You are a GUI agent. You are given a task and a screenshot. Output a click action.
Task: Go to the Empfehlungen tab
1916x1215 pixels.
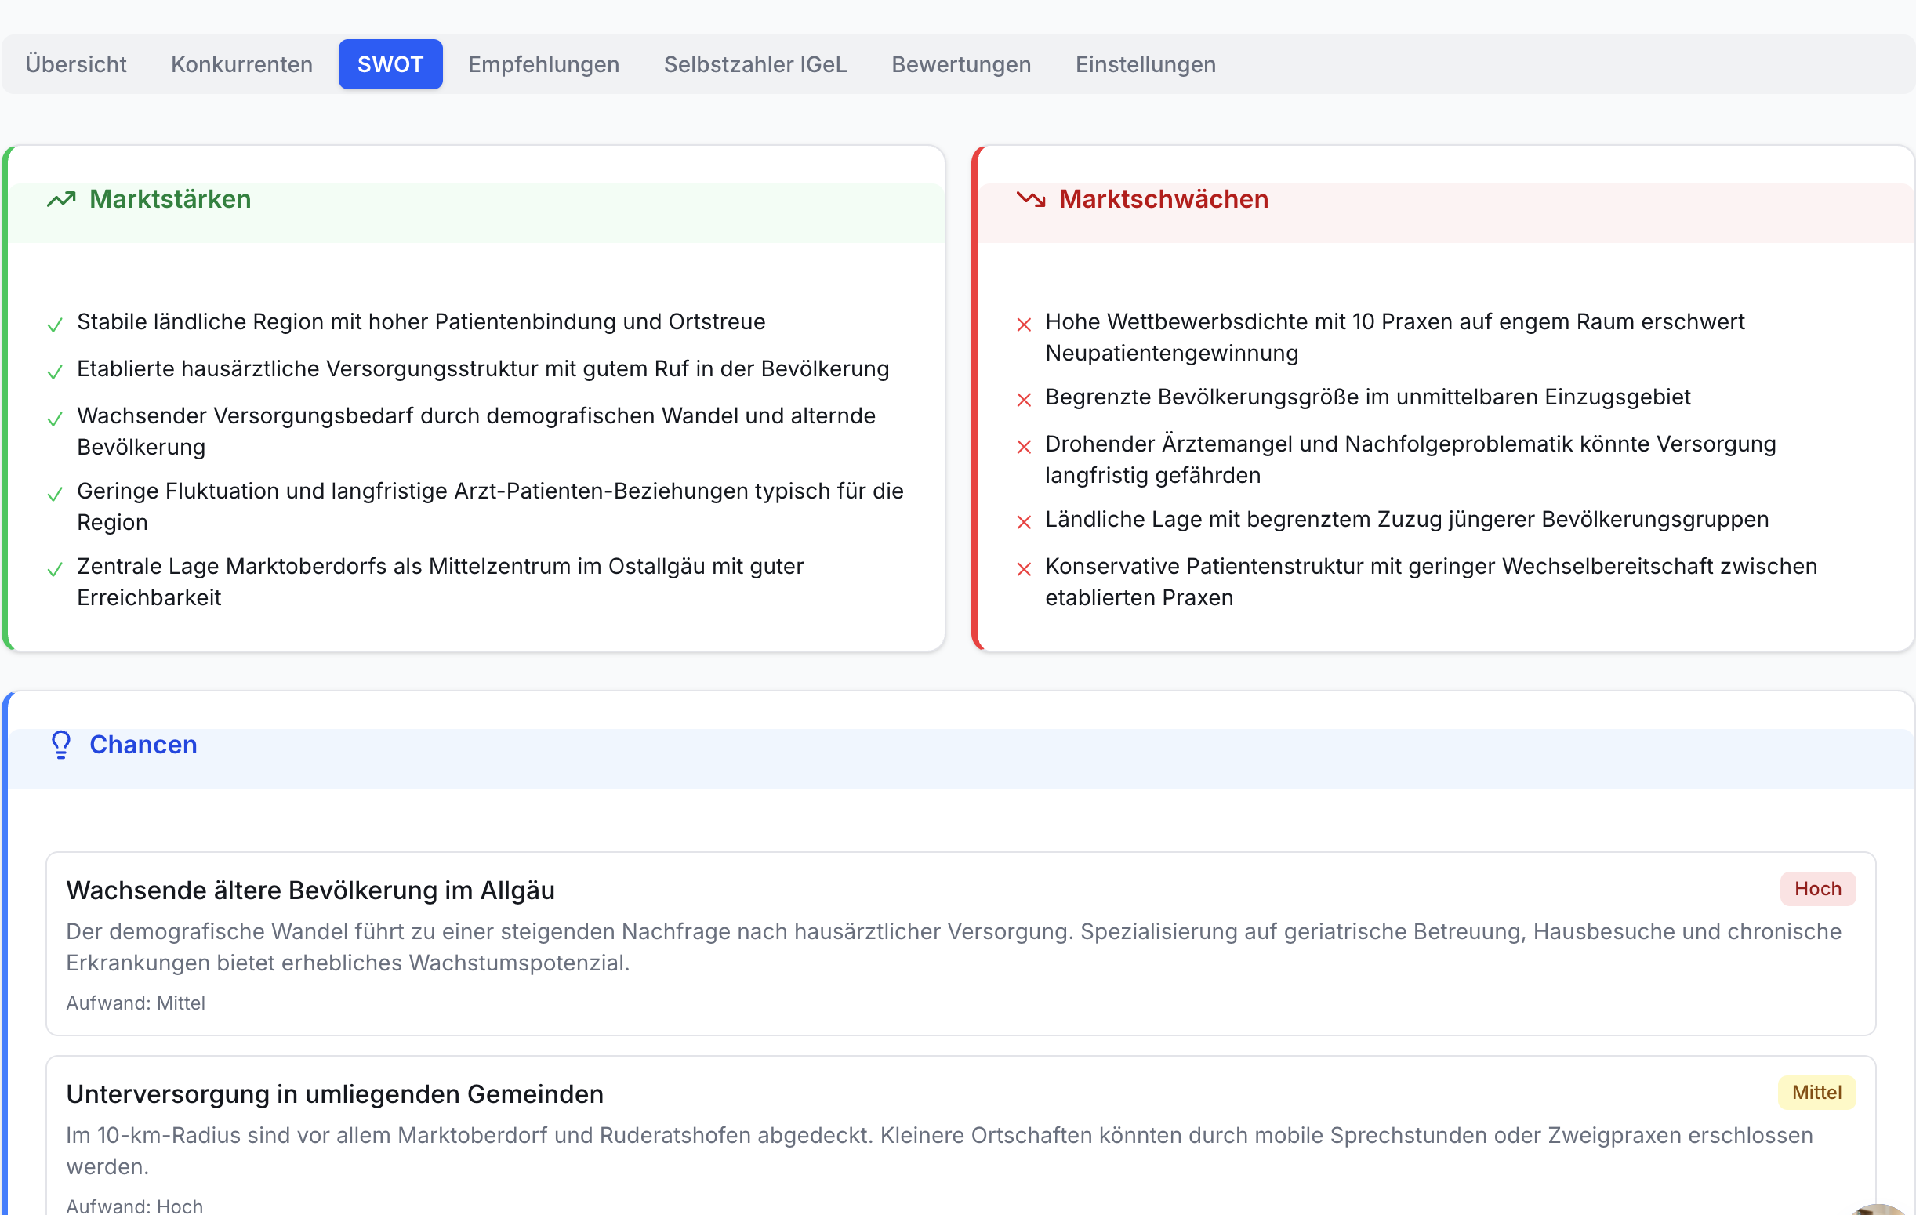(543, 64)
